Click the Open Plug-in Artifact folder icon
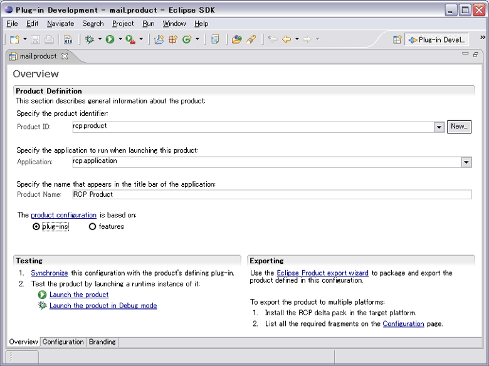The width and height of the screenshot is (489, 366). click(x=237, y=39)
